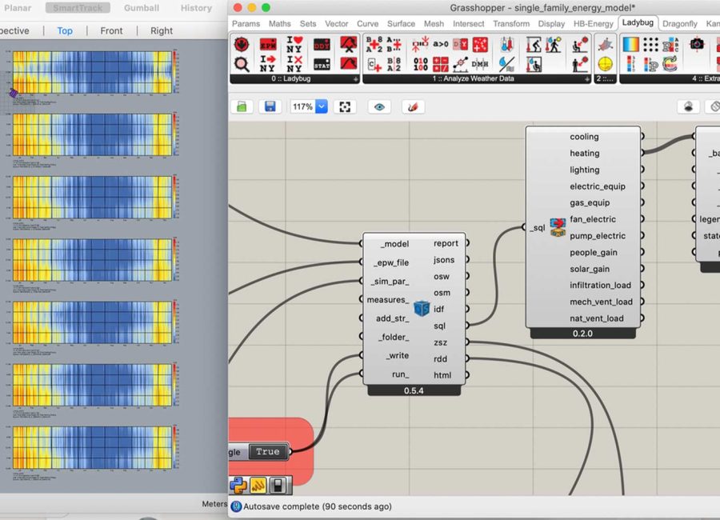Select the Top viewport tab in Rhino
This screenshot has width=720, height=520.
65,30
